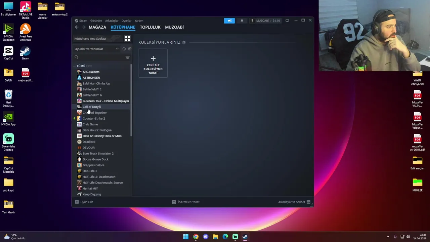Open Google Chrome from the taskbar

point(196,237)
